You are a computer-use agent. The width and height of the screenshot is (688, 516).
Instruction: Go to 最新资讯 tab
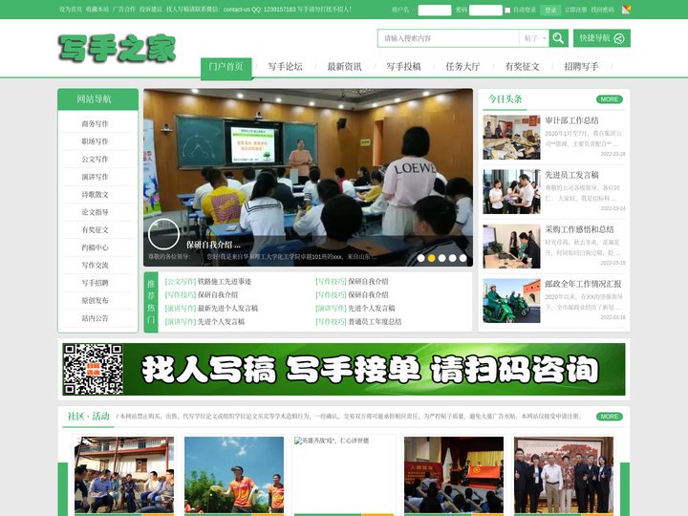[344, 67]
